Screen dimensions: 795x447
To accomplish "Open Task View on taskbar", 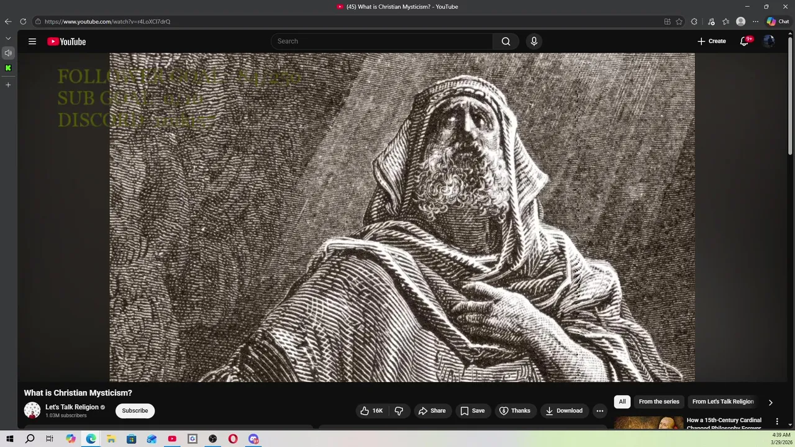I will point(50,439).
